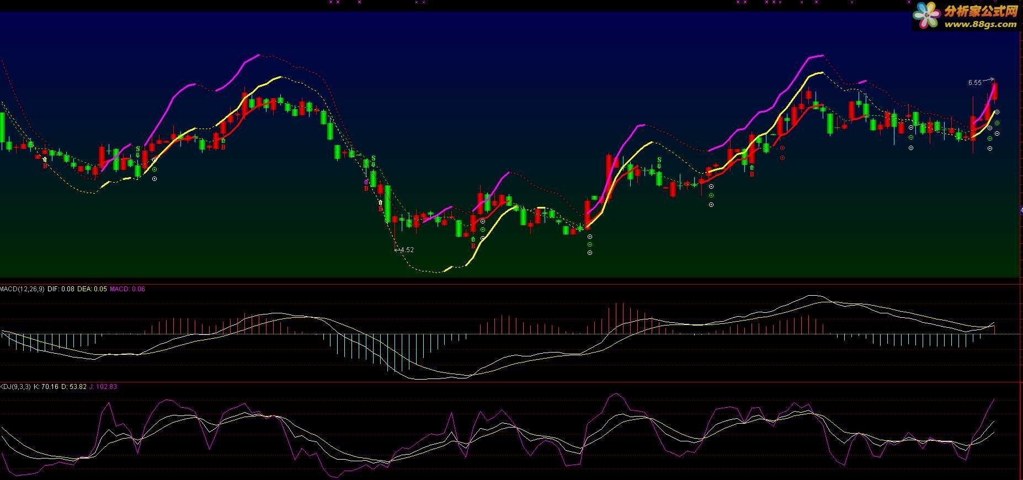Click the magenta MACD: 0.06 value
Screen dimensions: 1023x480
tap(127, 289)
